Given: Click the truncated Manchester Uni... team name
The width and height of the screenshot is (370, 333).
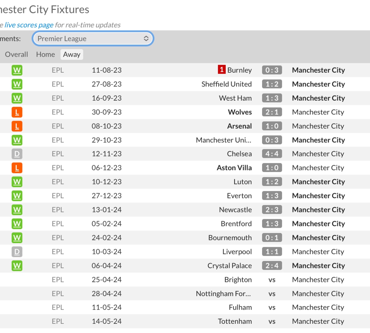Looking at the screenshot, I should coord(224,140).
